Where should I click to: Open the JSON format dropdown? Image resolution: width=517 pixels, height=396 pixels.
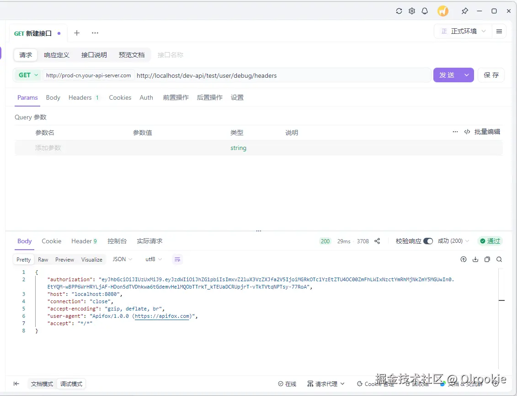pyautogui.click(x=122, y=259)
